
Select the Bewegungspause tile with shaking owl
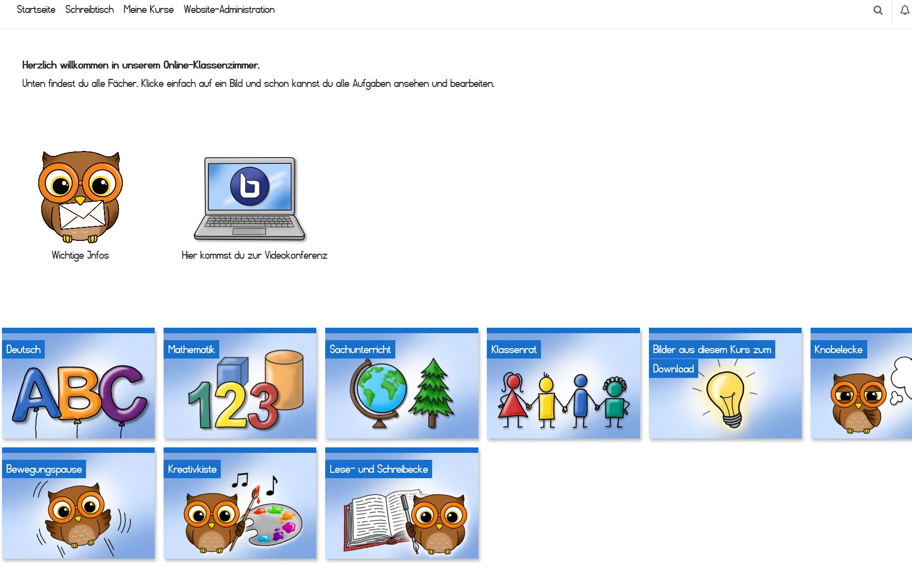tap(78, 511)
